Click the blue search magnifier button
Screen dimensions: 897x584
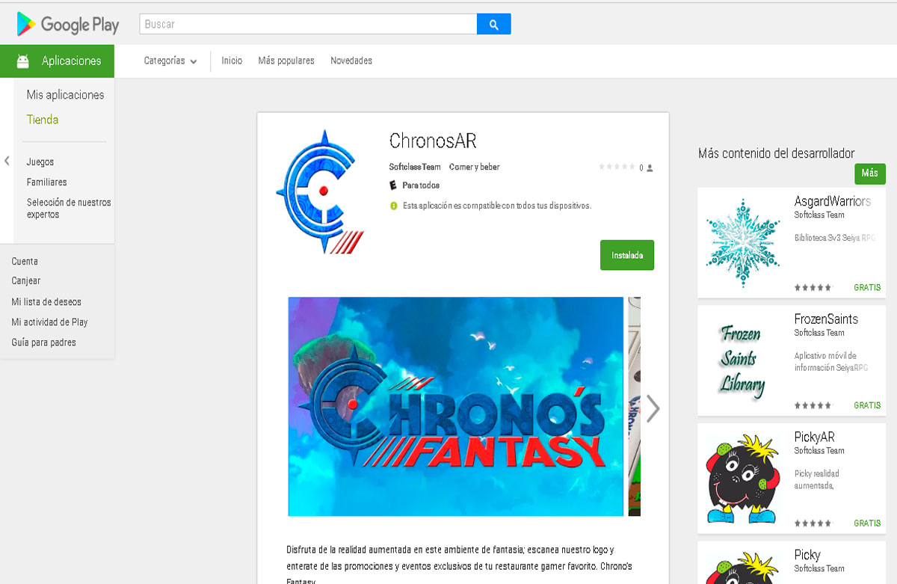pyautogui.click(x=493, y=24)
